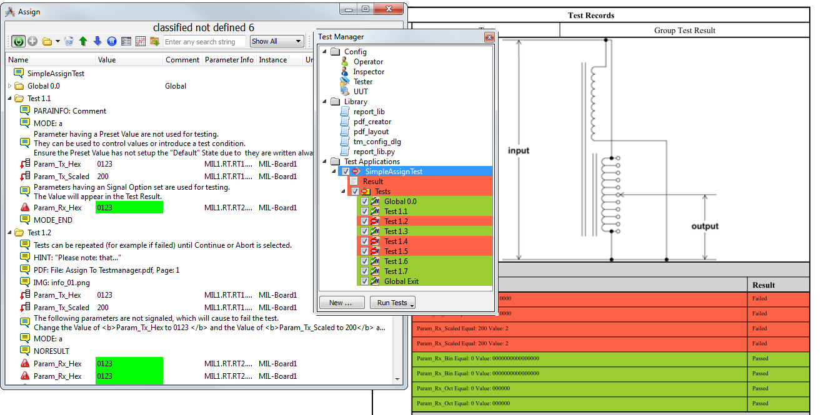Select the add (plus) toolbar icon
This screenshot has width=821, height=415.
click(32, 41)
